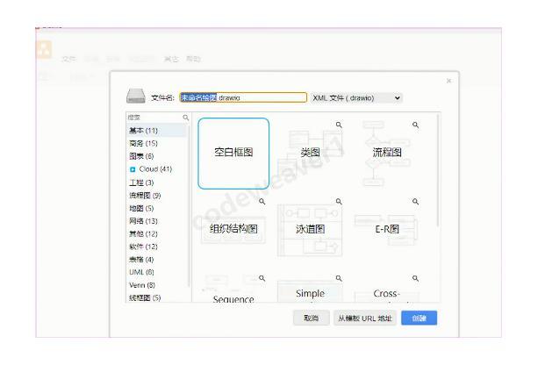The image size is (538, 365).
Task: Choose the 空白框图 blank diagram template
Action: pyautogui.click(x=233, y=154)
